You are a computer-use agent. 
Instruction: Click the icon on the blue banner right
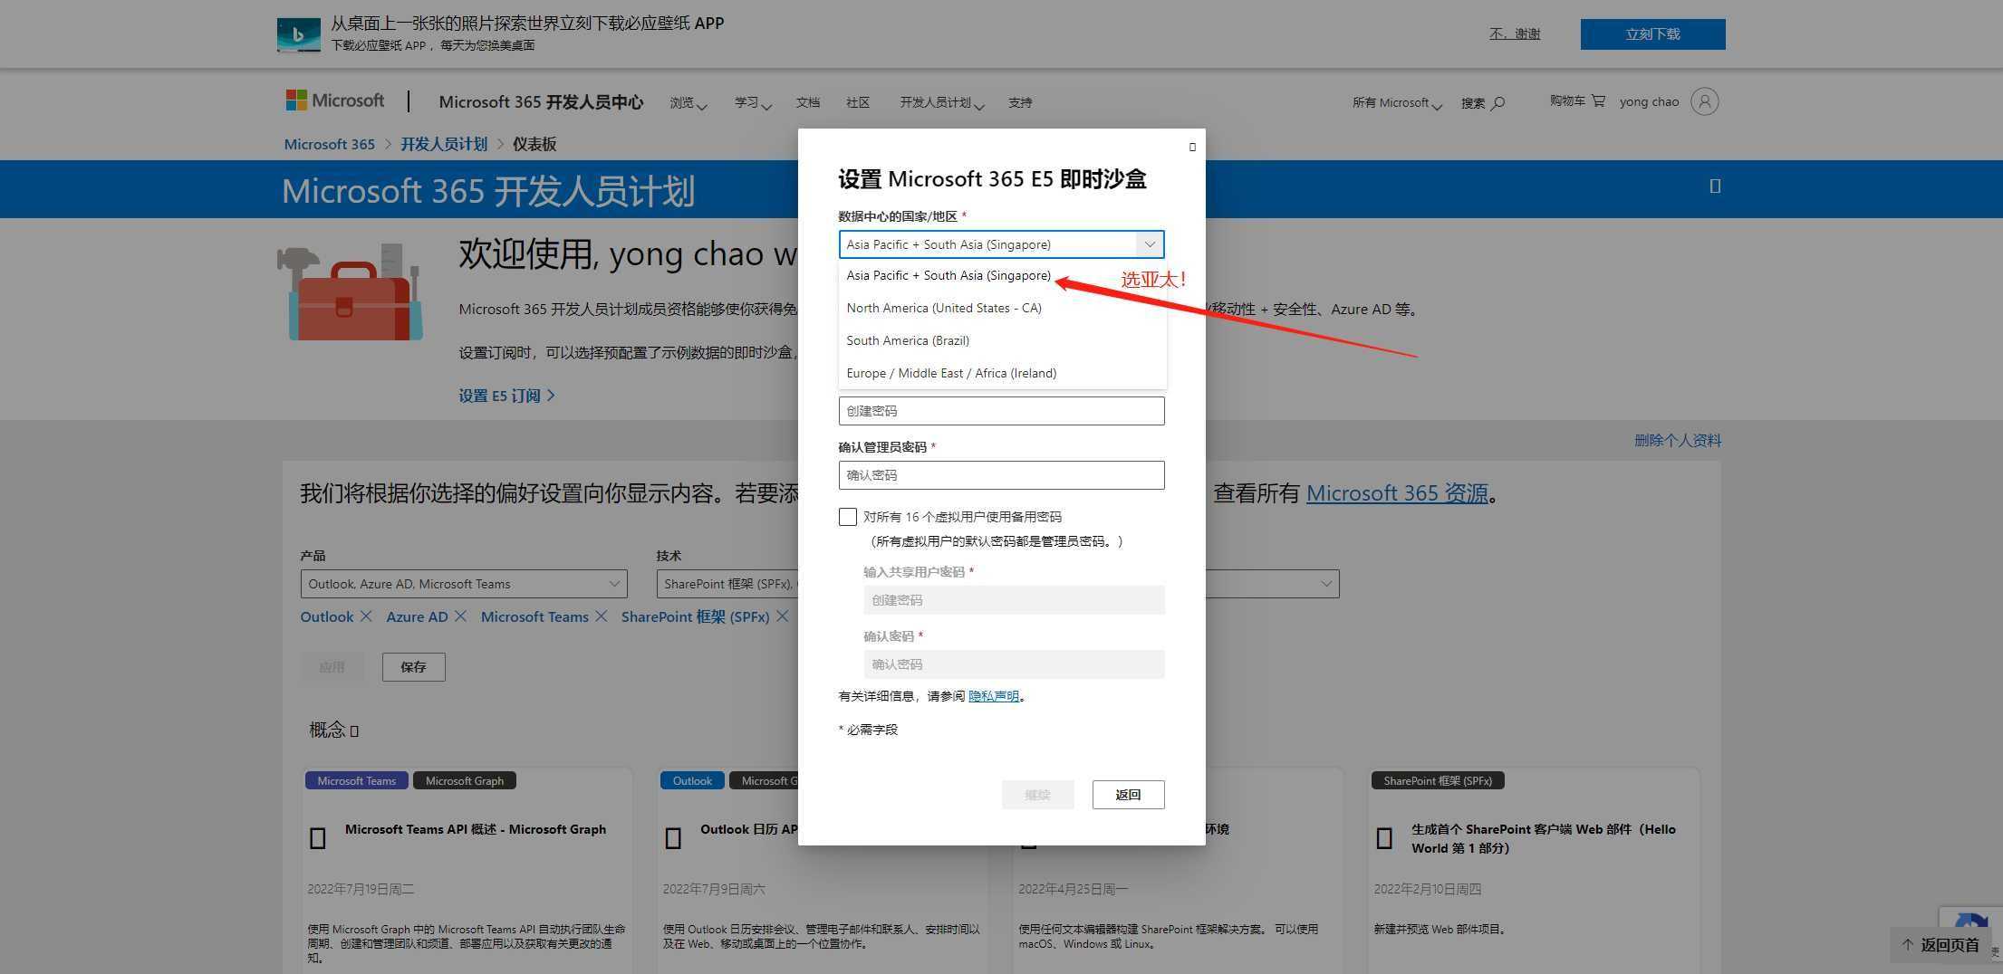[x=1715, y=186]
